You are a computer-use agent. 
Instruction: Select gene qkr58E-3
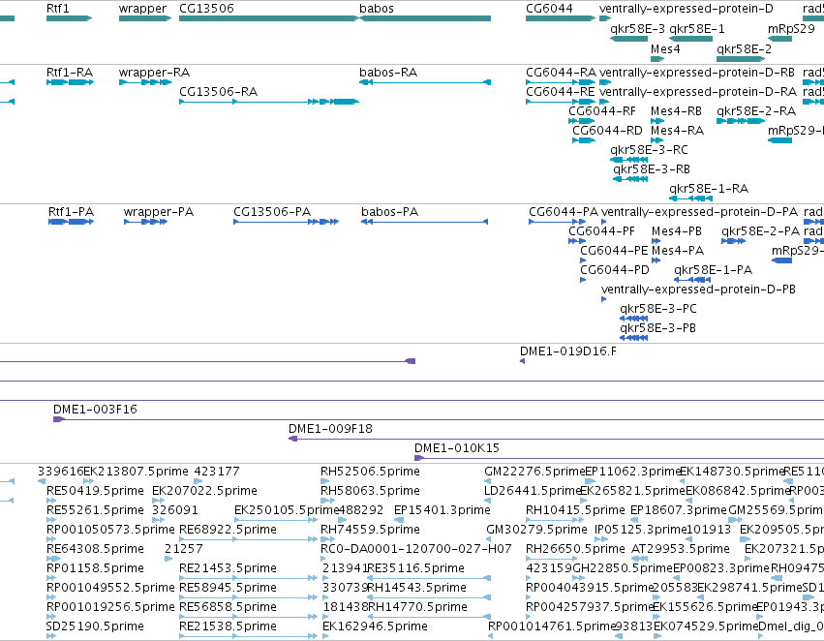(628, 39)
